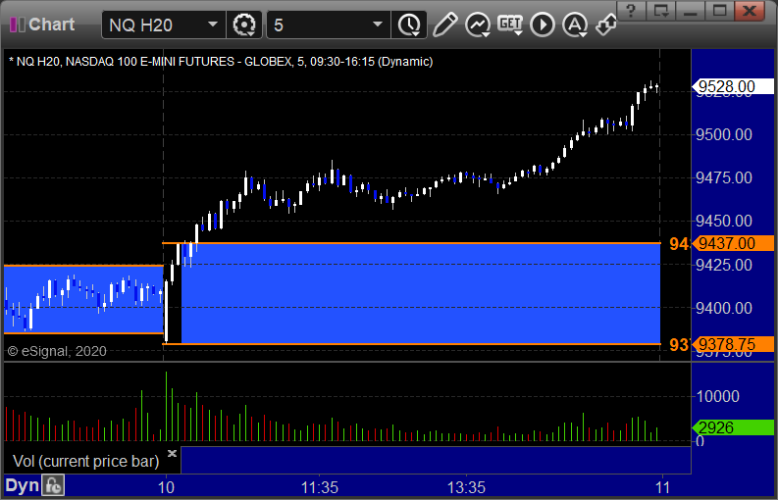Open the help question mark button

631,11
